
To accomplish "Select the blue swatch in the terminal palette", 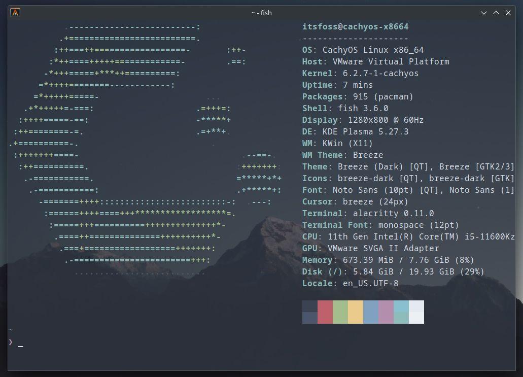I will 371,312.
